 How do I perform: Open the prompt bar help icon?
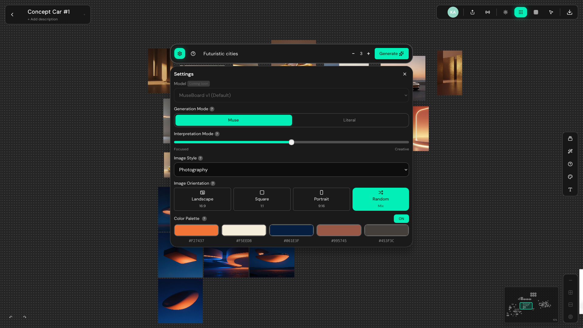point(193,53)
